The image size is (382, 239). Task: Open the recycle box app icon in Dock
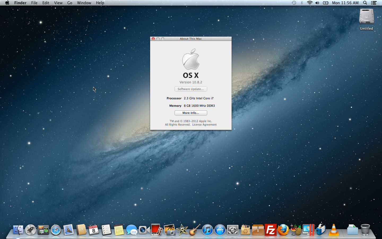click(245, 230)
